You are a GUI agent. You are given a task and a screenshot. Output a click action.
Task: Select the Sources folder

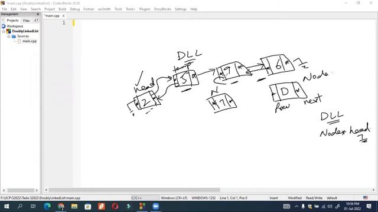pyautogui.click(x=23, y=36)
